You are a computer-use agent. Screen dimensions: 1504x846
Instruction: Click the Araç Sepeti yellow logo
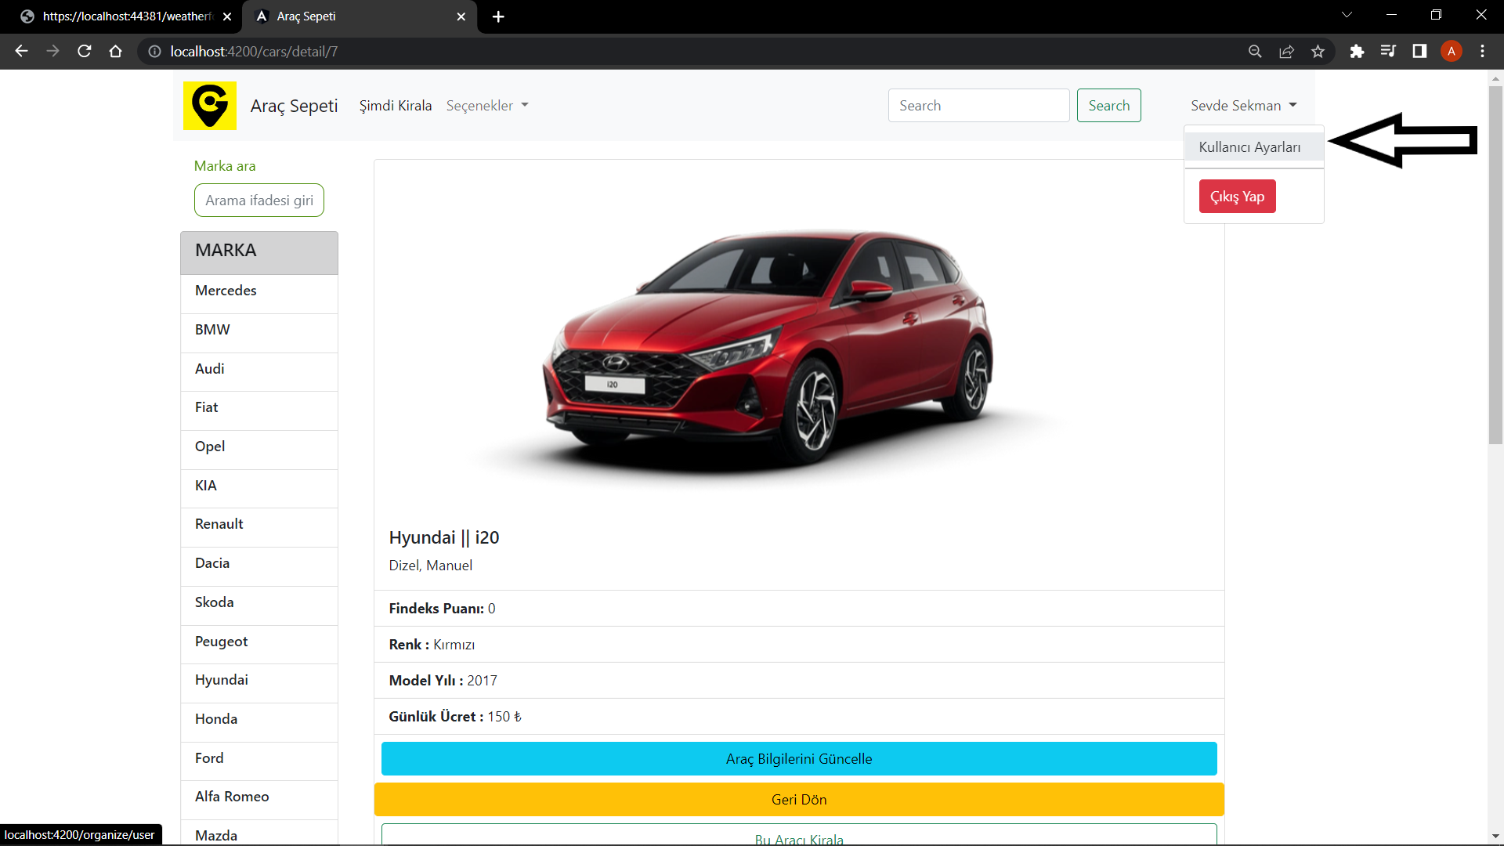210,106
